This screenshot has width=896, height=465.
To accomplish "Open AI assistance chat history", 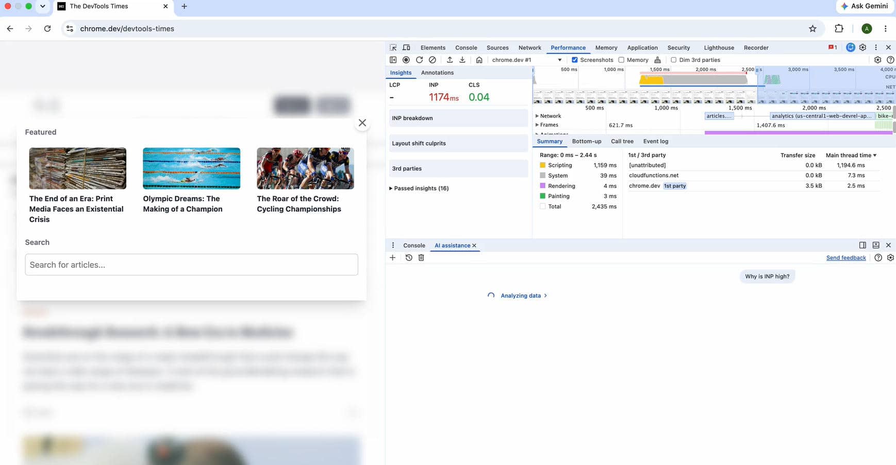I will tap(409, 257).
